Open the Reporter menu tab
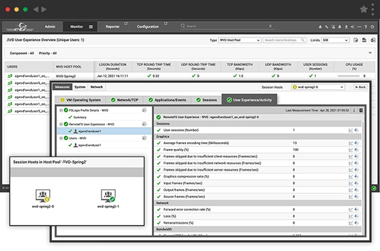 coord(112,27)
